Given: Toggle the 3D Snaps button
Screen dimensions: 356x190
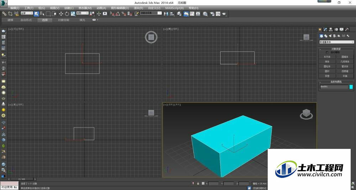Looking at the screenshot, I should 112,14.
